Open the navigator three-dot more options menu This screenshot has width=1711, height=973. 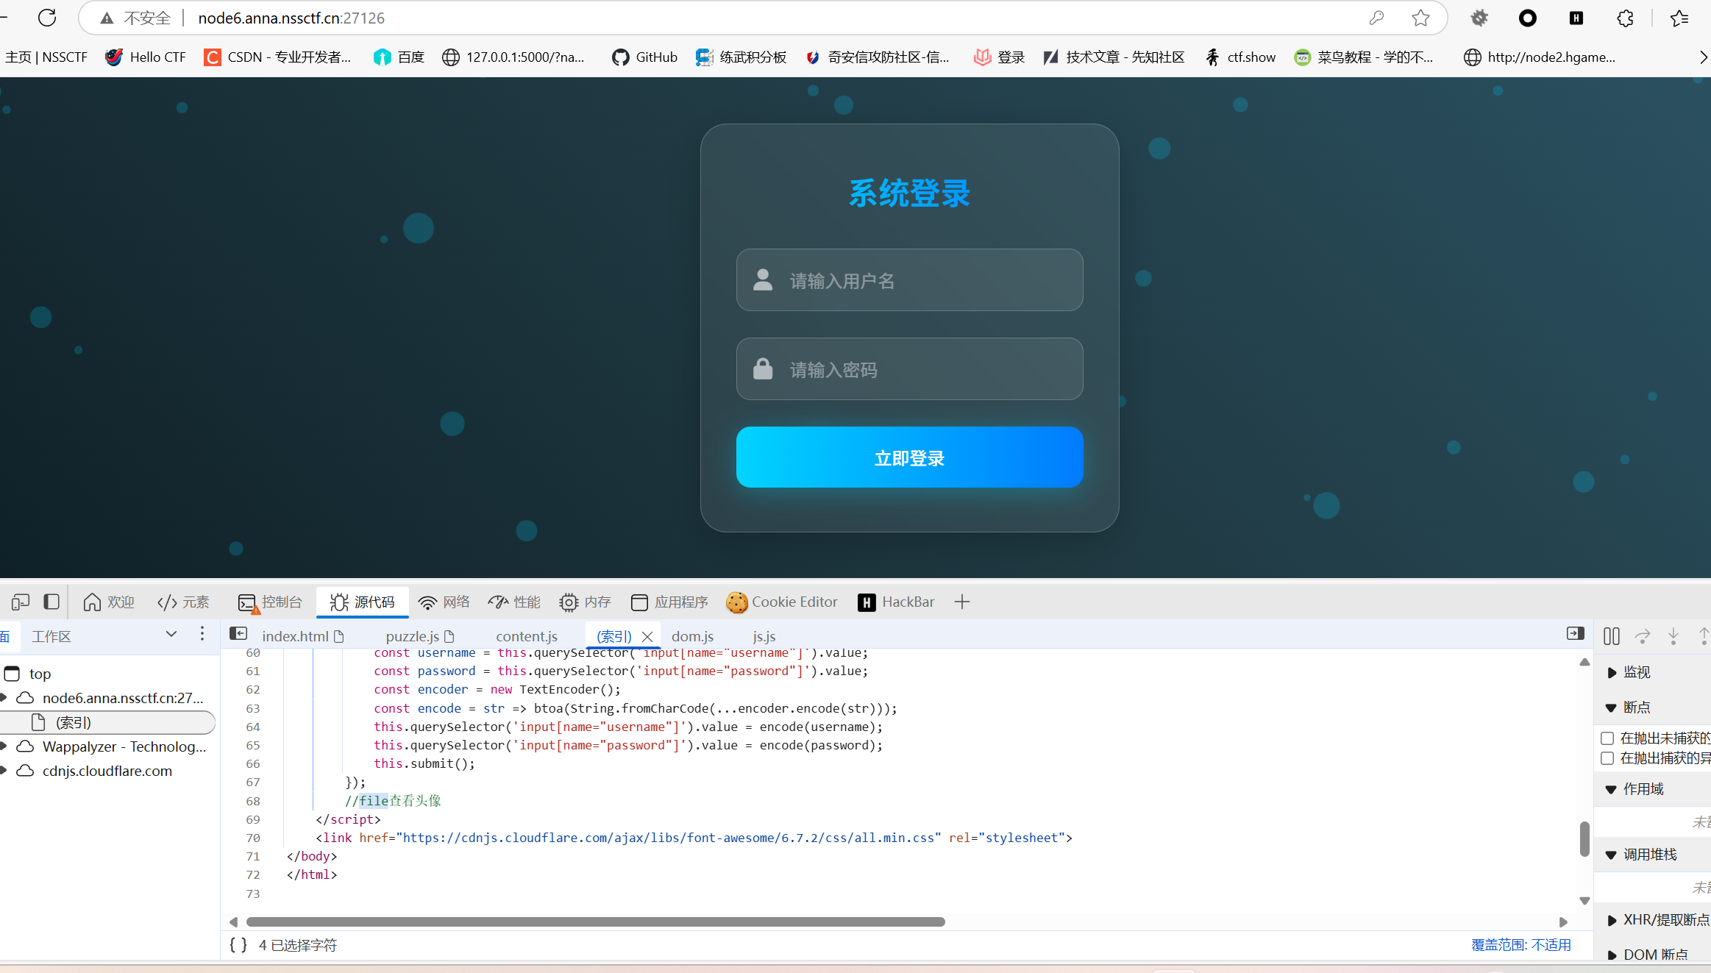tap(202, 634)
